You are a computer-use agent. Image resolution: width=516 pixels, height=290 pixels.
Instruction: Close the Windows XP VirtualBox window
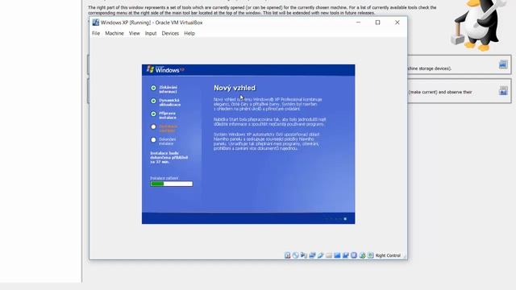(x=397, y=23)
